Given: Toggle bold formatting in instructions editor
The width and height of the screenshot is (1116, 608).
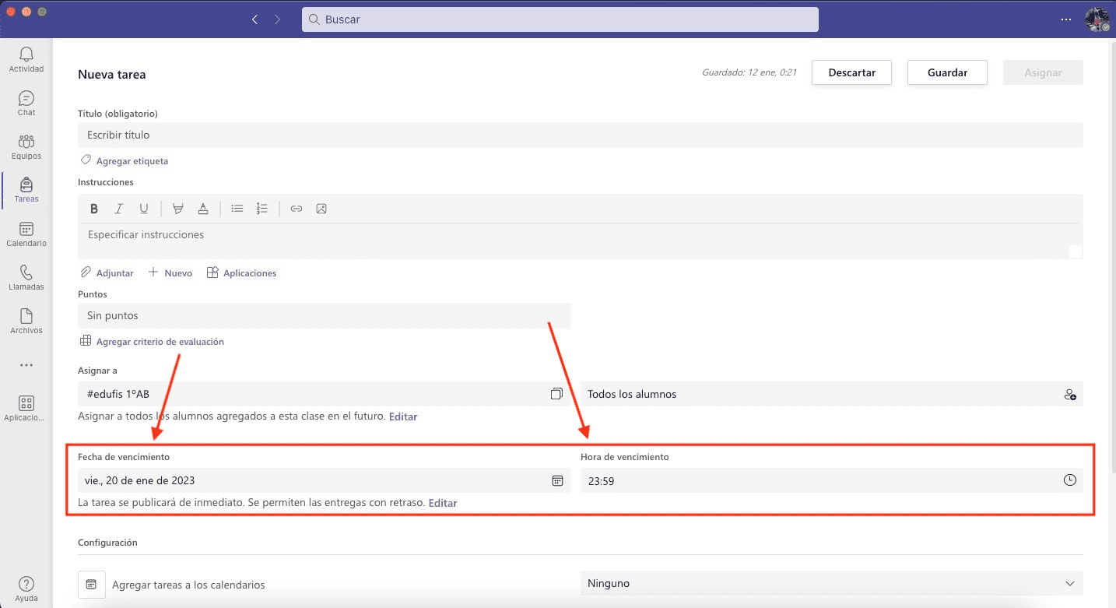Looking at the screenshot, I should [94, 209].
